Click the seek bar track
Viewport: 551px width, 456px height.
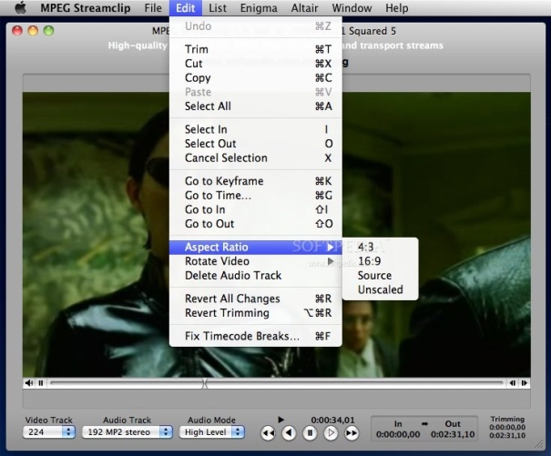pyautogui.click(x=277, y=383)
